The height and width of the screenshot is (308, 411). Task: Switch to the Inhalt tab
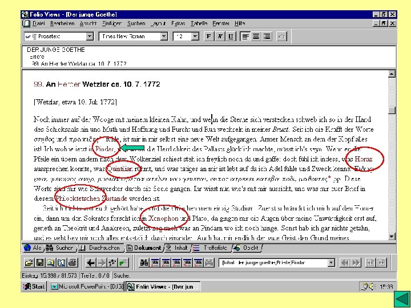coord(178,248)
